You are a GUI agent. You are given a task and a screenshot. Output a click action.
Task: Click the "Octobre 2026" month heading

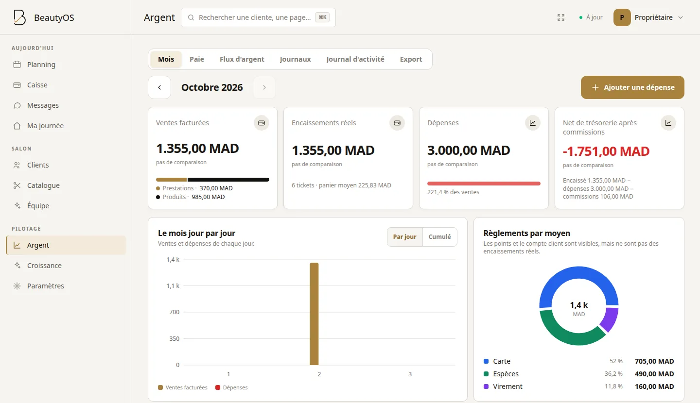(212, 87)
